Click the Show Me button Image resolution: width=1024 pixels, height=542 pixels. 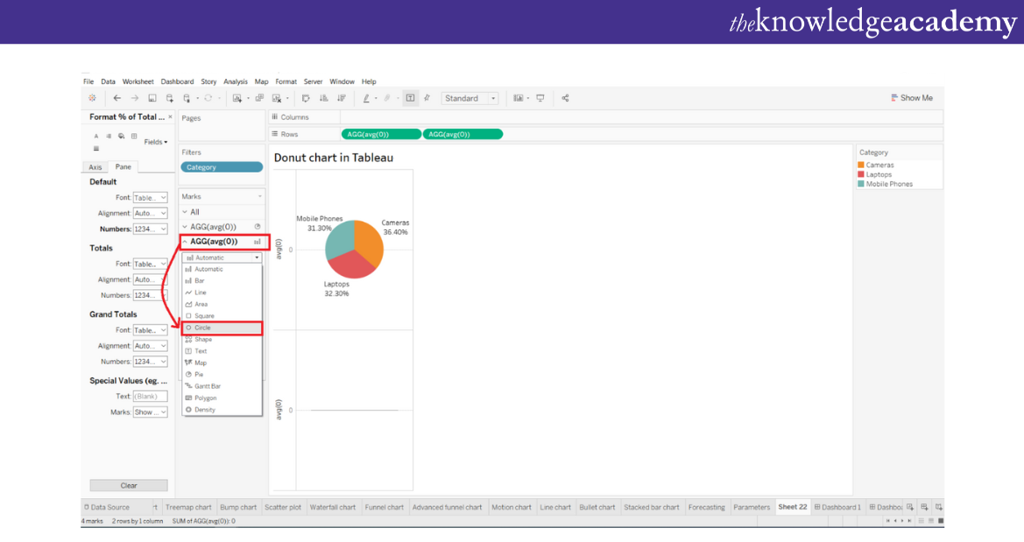[x=912, y=98]
